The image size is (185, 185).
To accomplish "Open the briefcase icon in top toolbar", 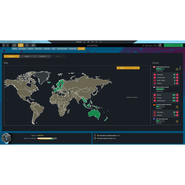I will pyautogui.click(x=14, y=45).
